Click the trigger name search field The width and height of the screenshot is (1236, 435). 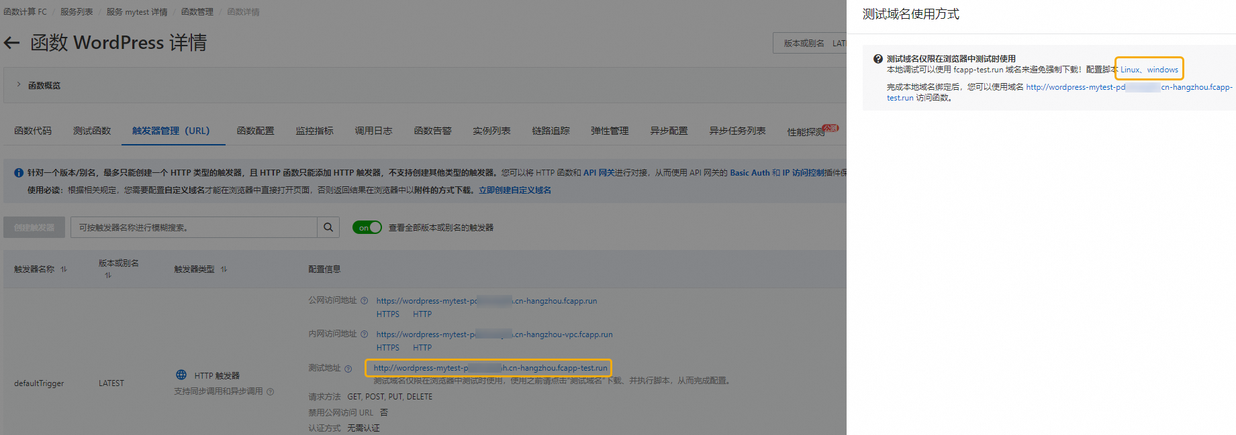(194, 227)
